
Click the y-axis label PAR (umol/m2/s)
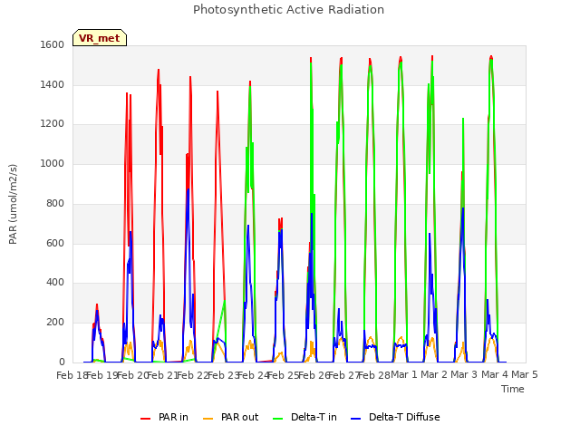[13, 204]
